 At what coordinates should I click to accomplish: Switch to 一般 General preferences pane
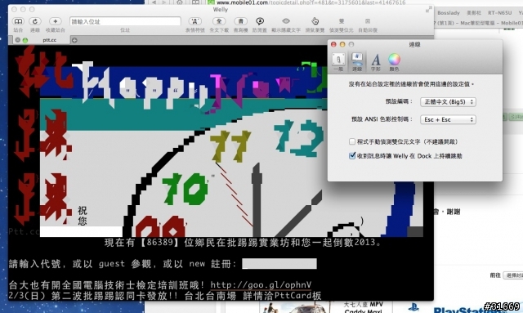(338, 62)
